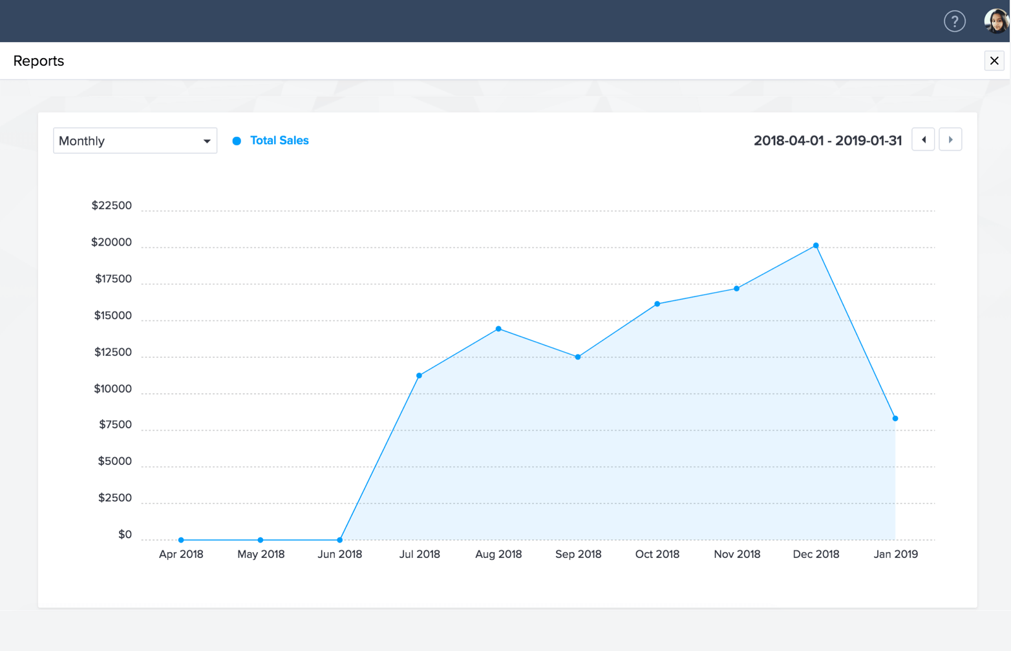The image size is (1011, 651).
Task: Toggle the Total Sales legend series
Action: point(279,140)
